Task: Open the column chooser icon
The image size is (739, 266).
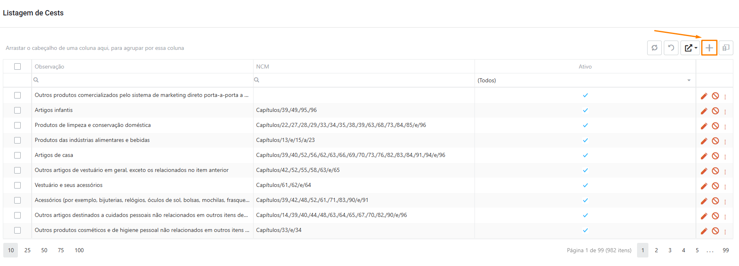Action: tap(726, 48)
